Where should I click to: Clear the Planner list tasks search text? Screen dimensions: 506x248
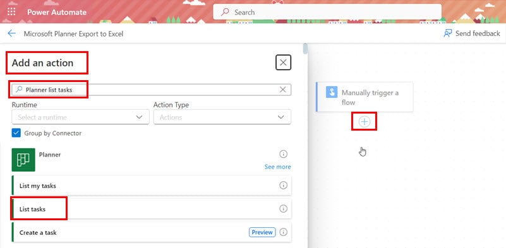(x=282, y=90)
